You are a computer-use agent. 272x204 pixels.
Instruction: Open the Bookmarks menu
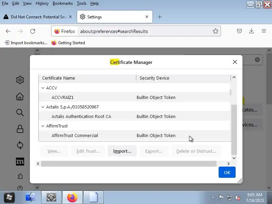pyautogui.click(x=63, y=3)
